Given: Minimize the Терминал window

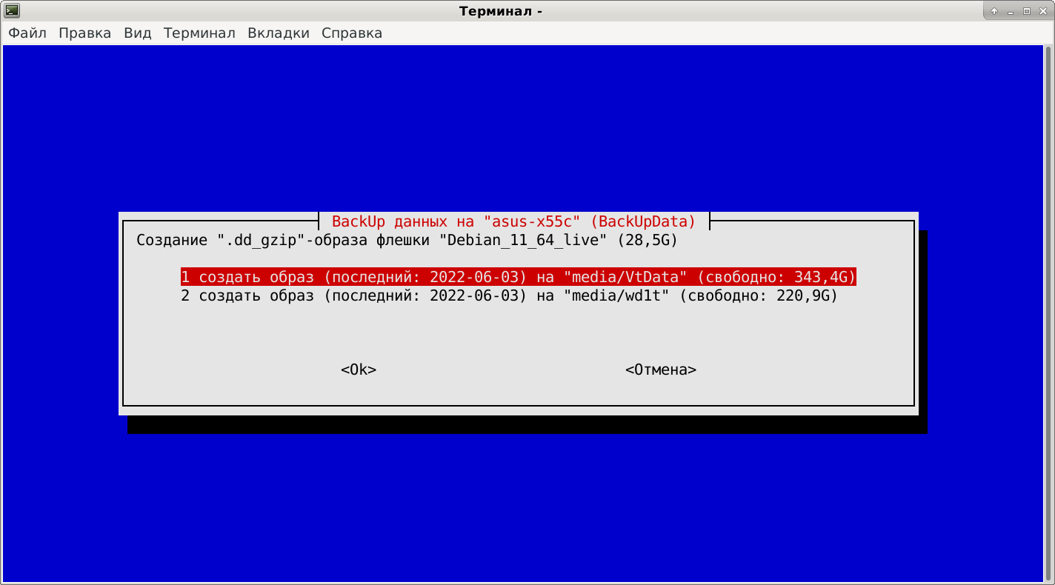Looking at the screenshot, I should point(1011,11).
